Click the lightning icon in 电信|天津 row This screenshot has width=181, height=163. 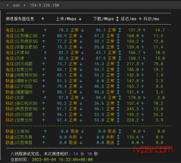tap(144, 58)
